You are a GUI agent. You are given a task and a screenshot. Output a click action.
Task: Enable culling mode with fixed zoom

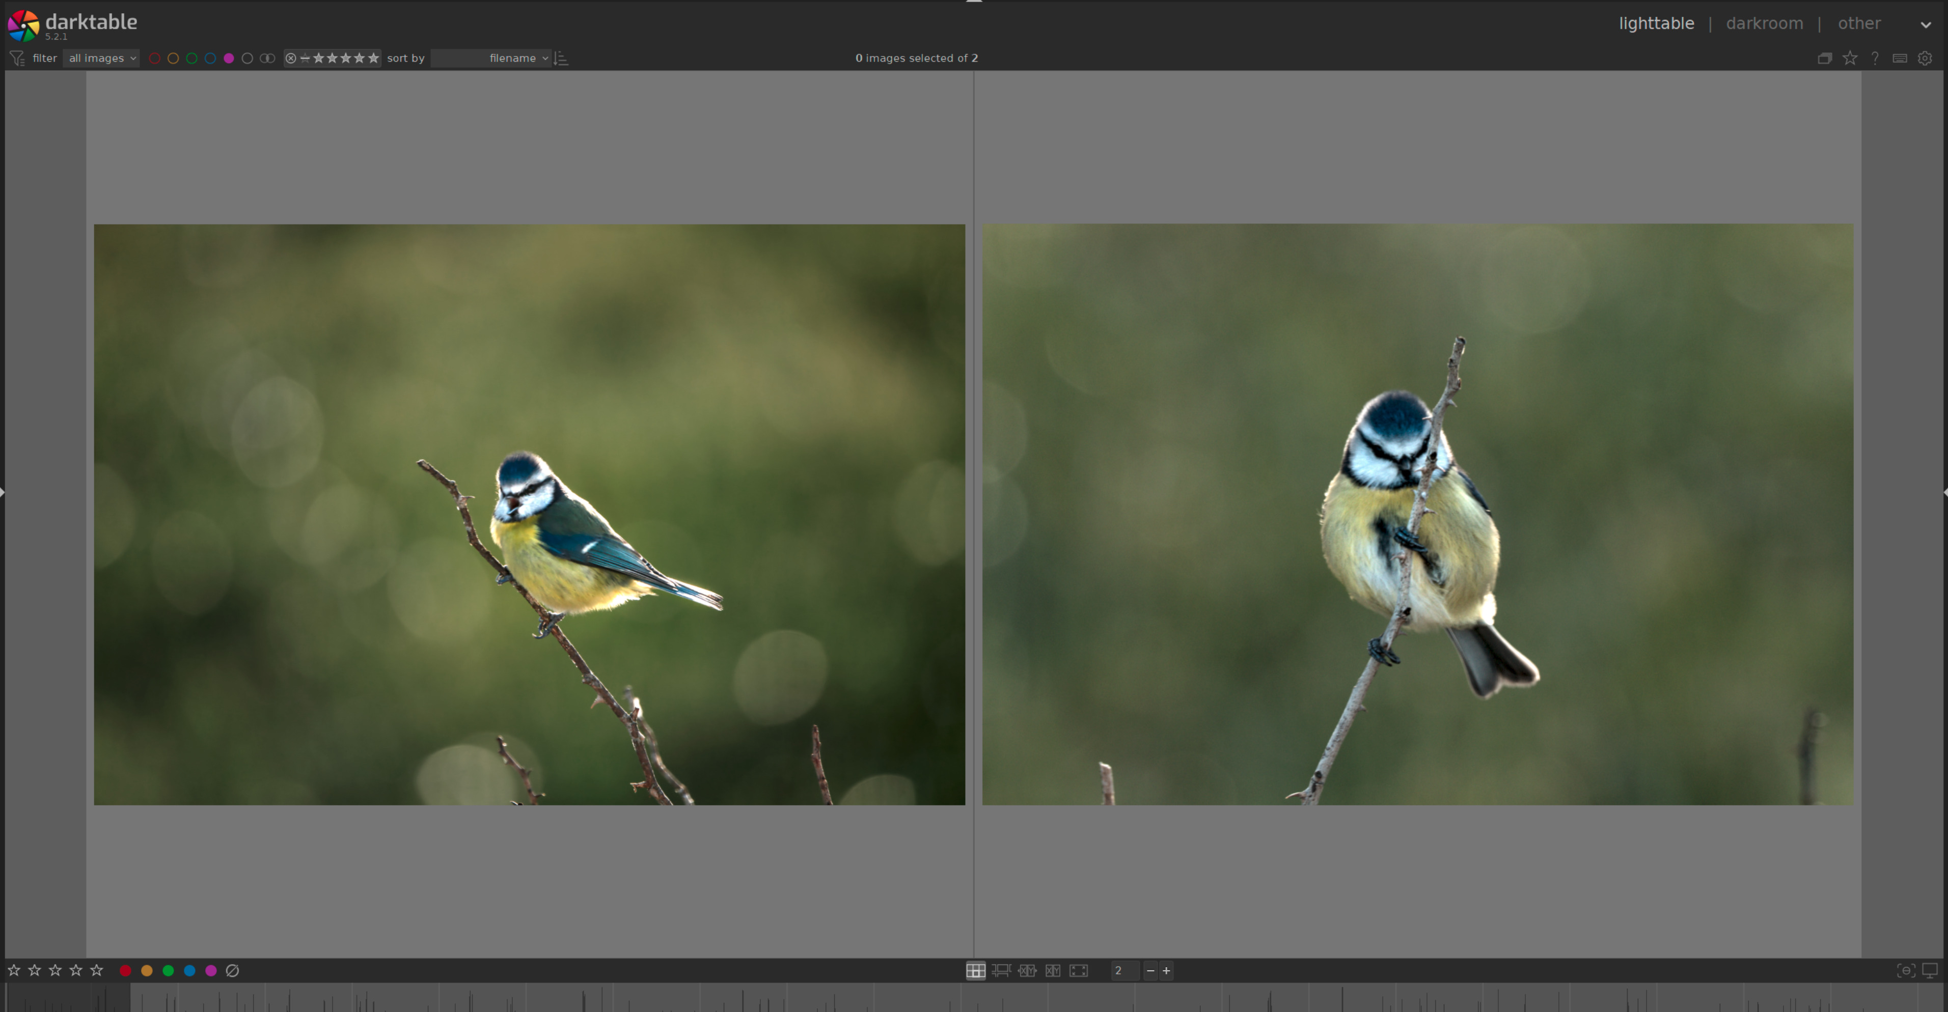click(x=1027, y=970)
